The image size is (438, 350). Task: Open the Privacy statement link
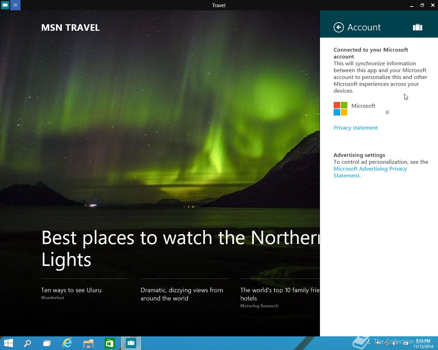[x=356, y=127]
